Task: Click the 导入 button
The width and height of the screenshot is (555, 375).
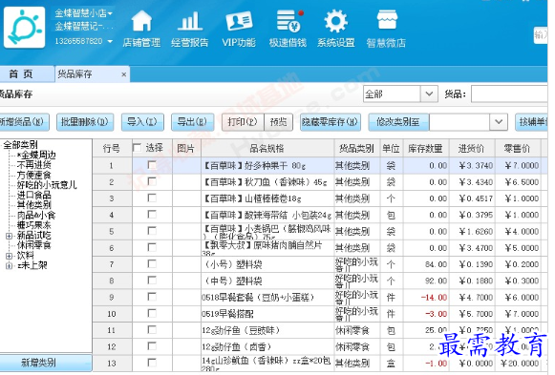Action: point(142,122)
